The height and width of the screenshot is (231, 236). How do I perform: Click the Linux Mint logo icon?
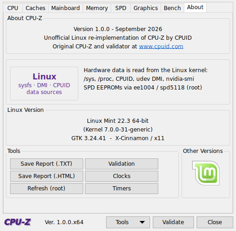(x=206, y=173)
